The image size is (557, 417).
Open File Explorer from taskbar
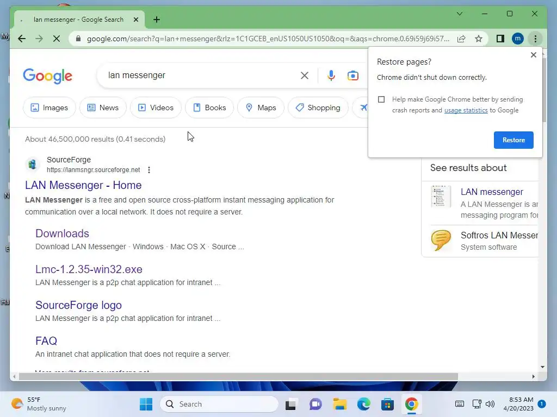pos(339,404)
